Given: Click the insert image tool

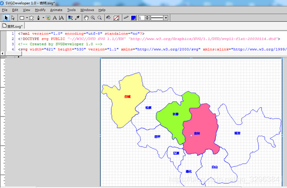Looking at the screenshot, I should 48,18.
